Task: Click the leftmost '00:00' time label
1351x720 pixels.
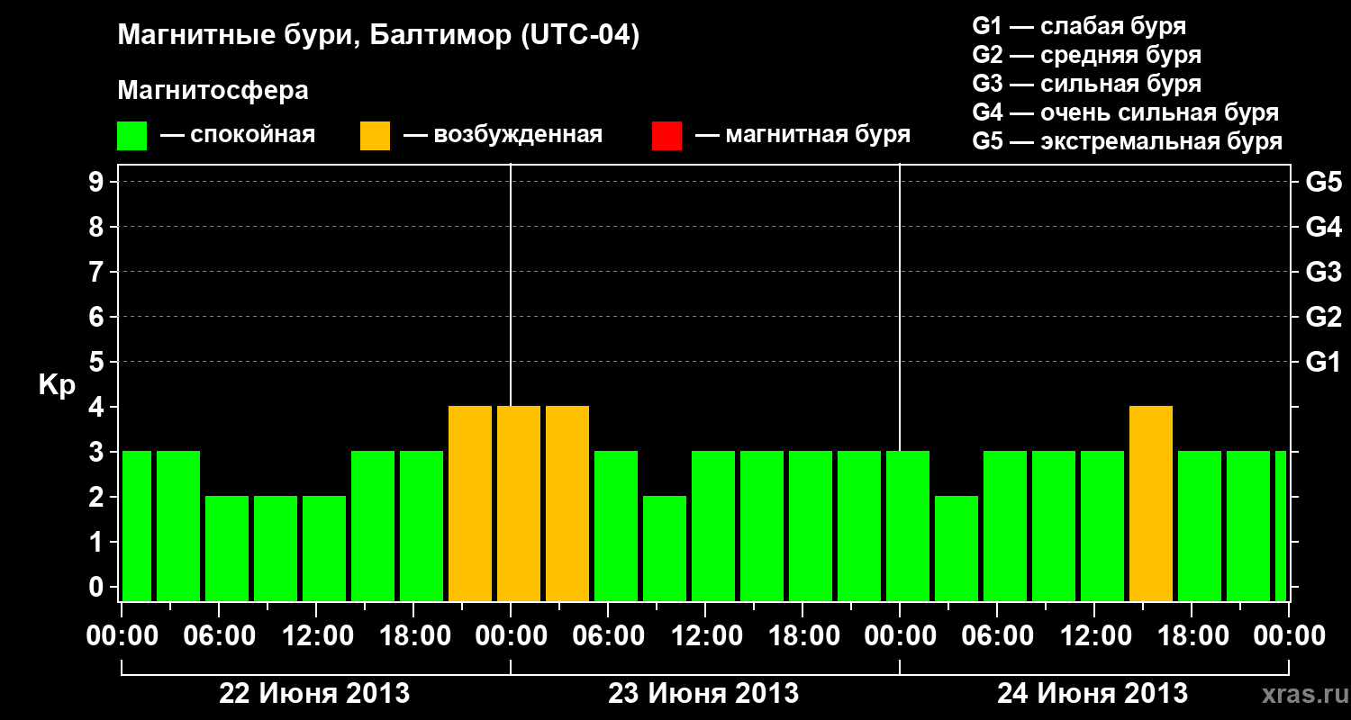Action: tap(122, 636)
